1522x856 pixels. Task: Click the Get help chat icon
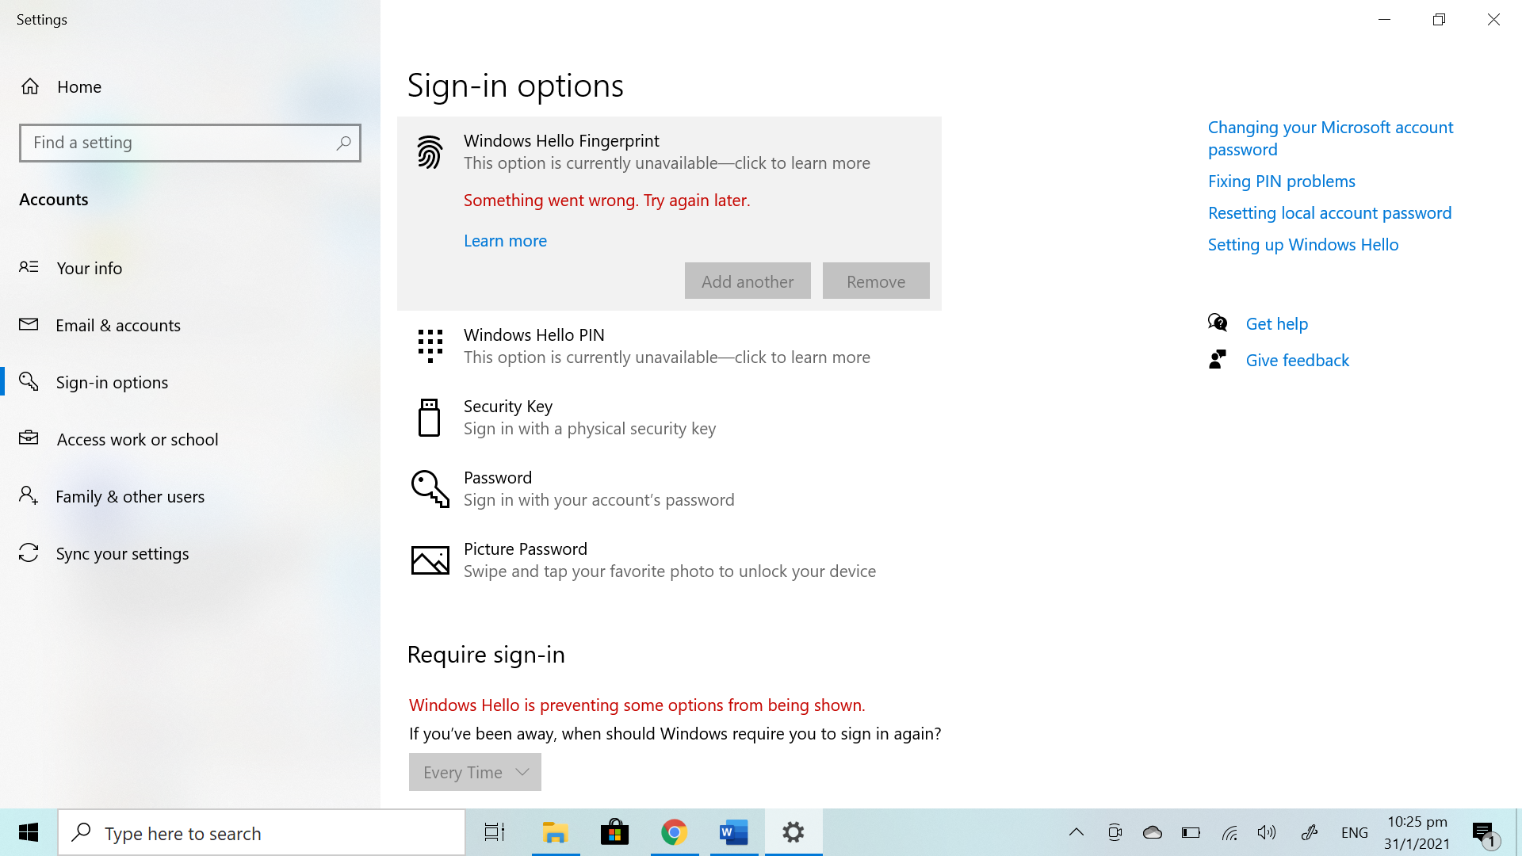[1218, 323]
